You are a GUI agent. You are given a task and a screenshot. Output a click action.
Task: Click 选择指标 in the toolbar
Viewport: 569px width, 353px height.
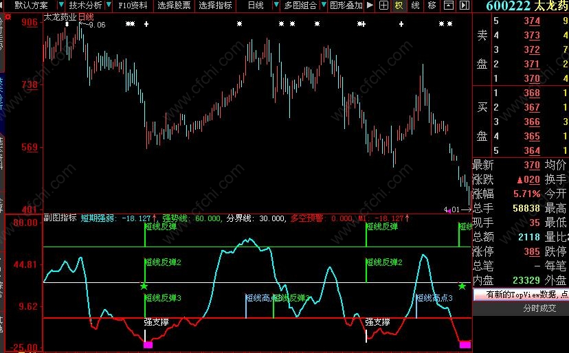pyautogui.click(x=215, y=5)
